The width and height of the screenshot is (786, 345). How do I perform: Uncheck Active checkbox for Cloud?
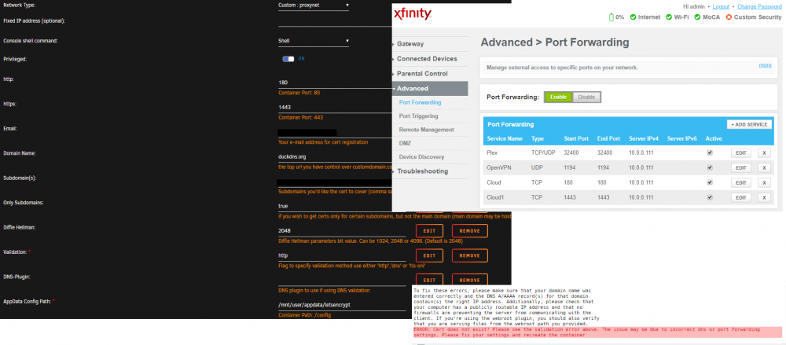pos(710,182)
